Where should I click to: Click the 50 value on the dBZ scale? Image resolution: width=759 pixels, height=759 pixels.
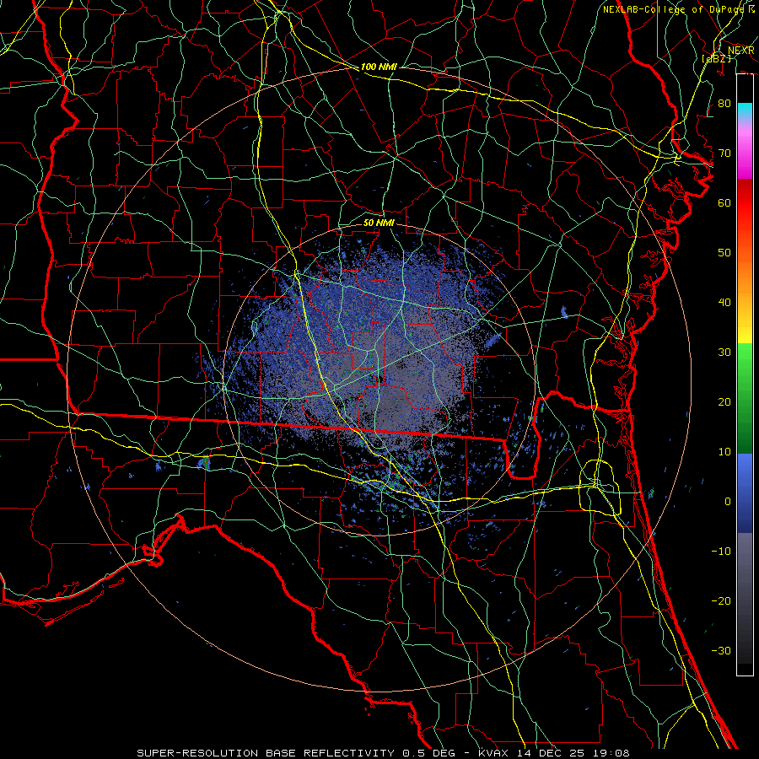(x=724, y=253)
